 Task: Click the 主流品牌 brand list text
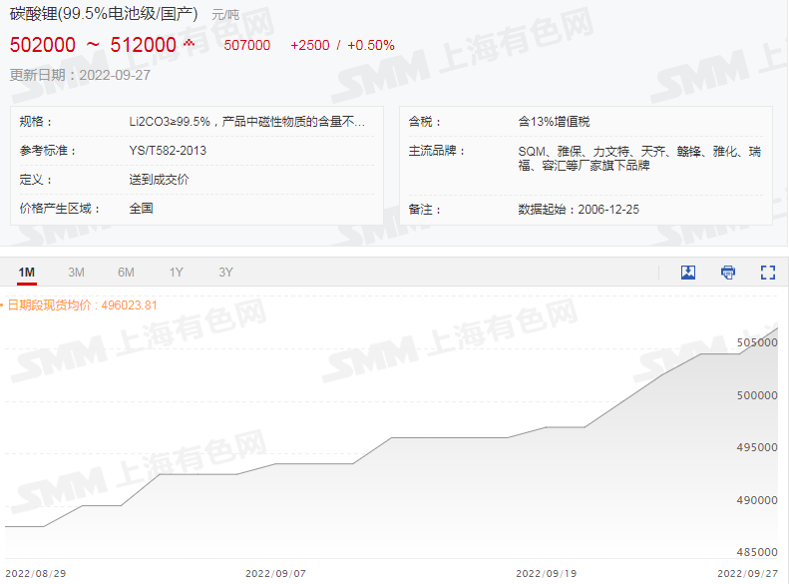pyautogui.click(x=638, y=158)
